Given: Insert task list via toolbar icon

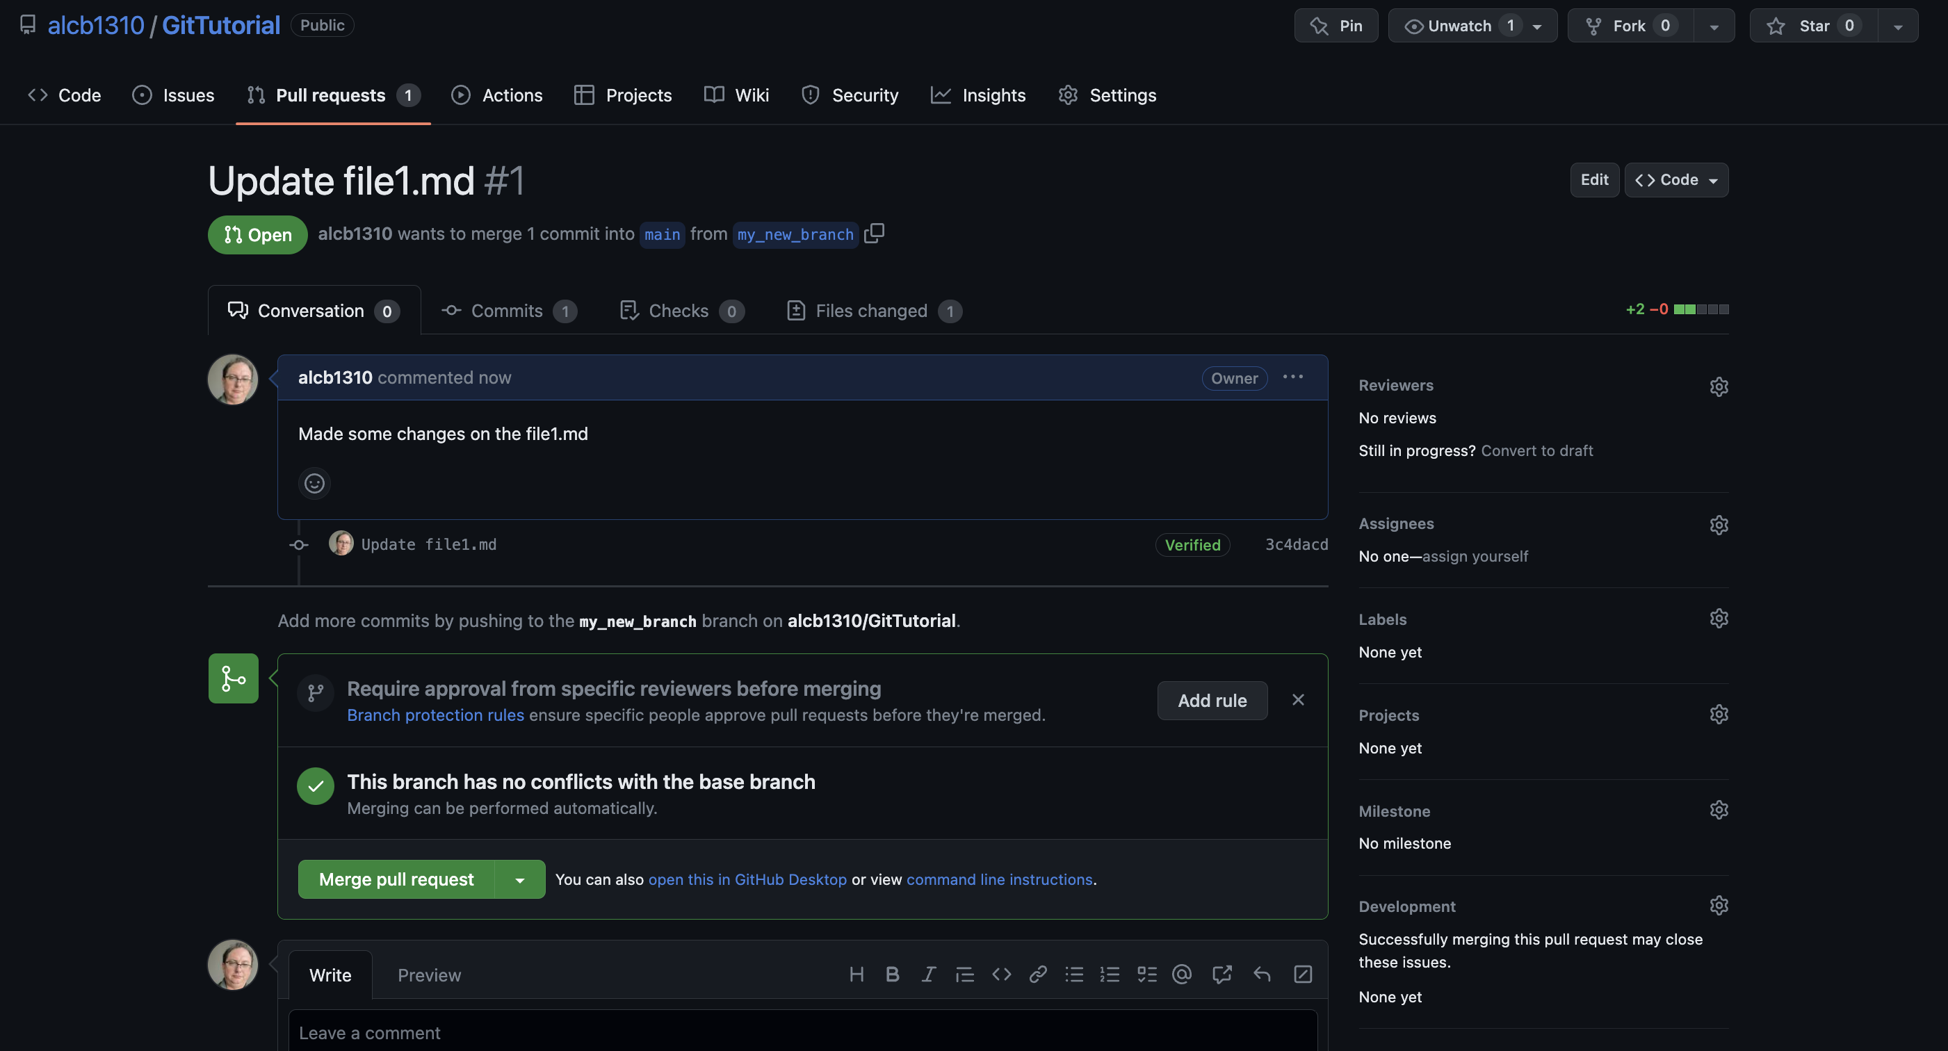Looking at the screenshot, I should point(1146,975).
